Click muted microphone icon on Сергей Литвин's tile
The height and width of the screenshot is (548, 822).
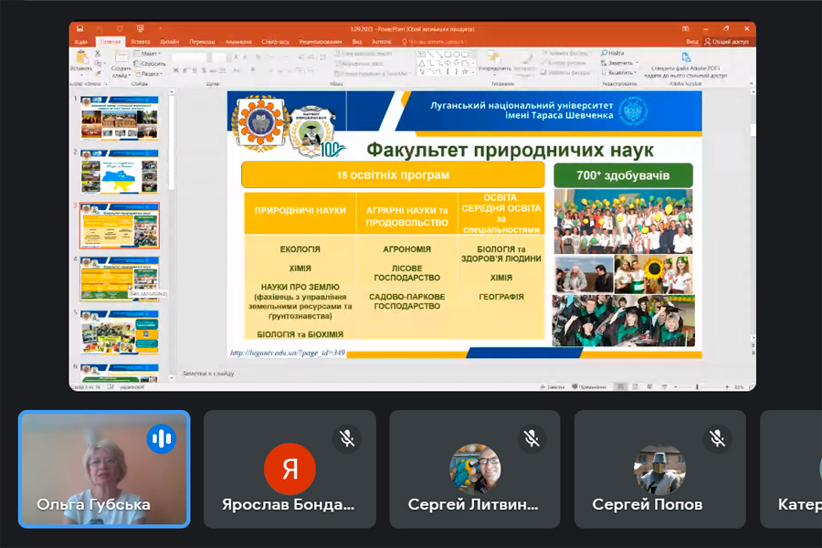532,439
